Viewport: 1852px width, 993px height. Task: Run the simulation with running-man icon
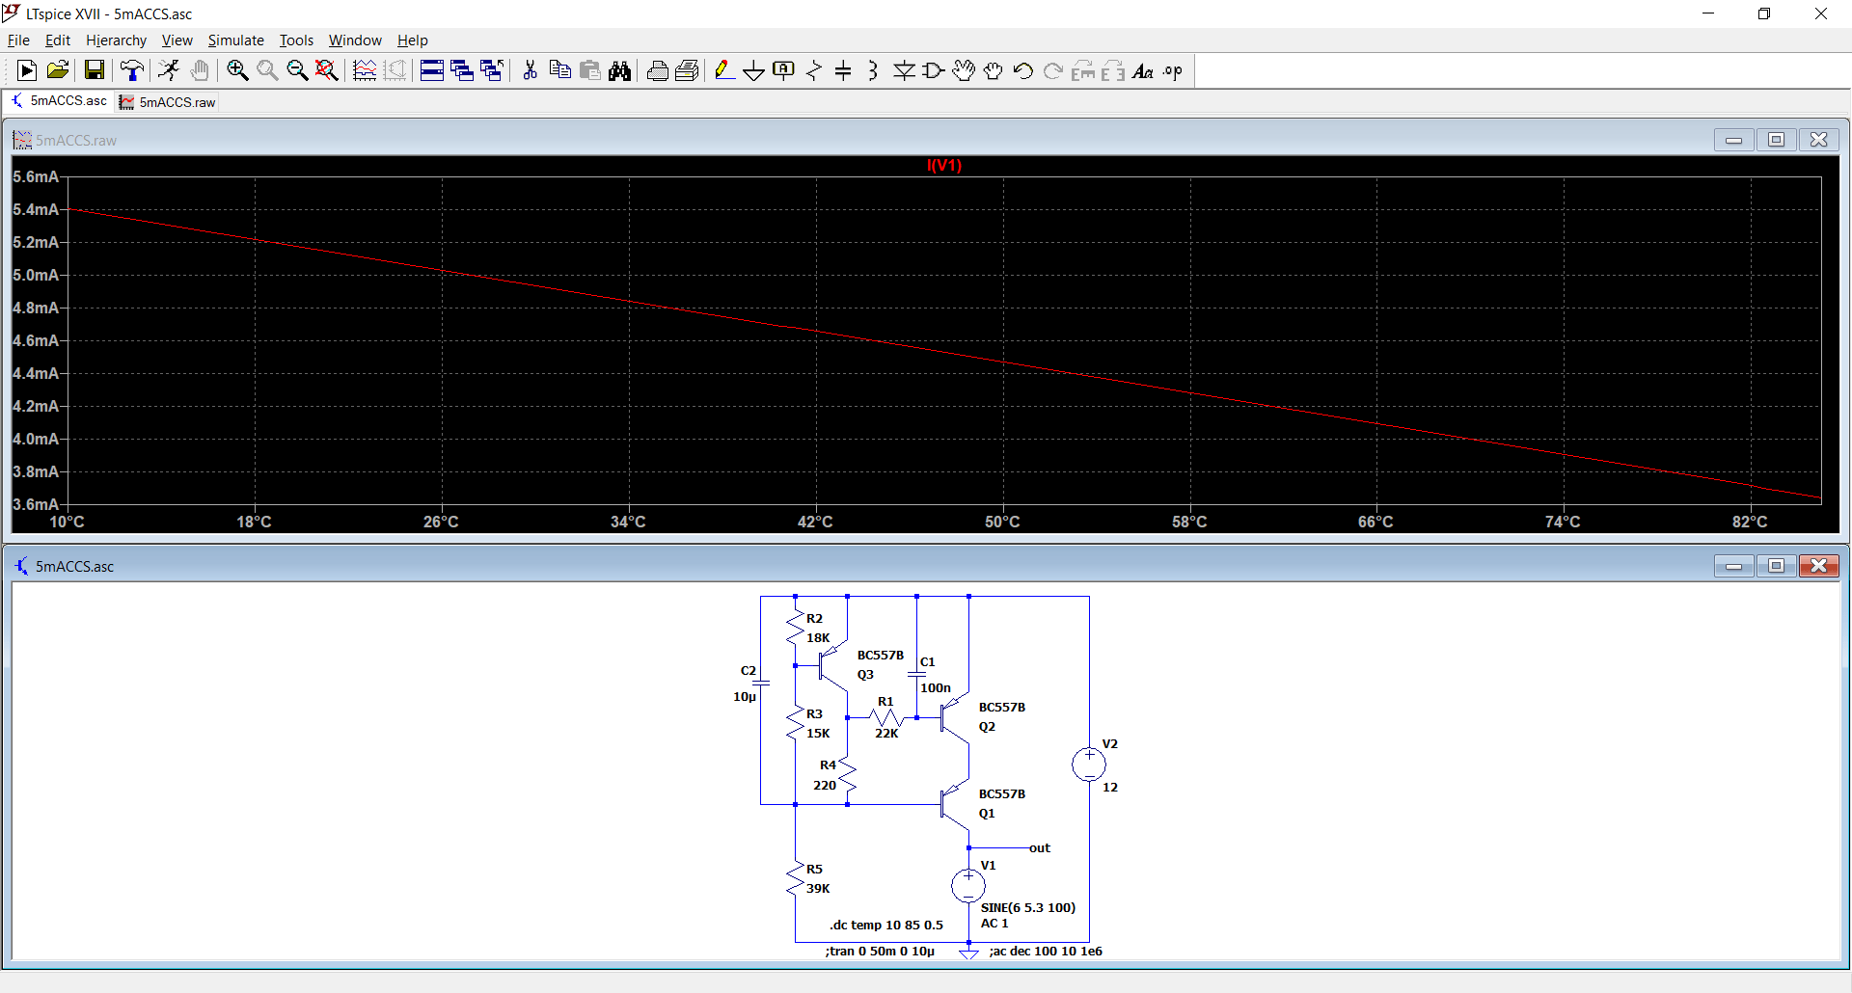(169, 70)
